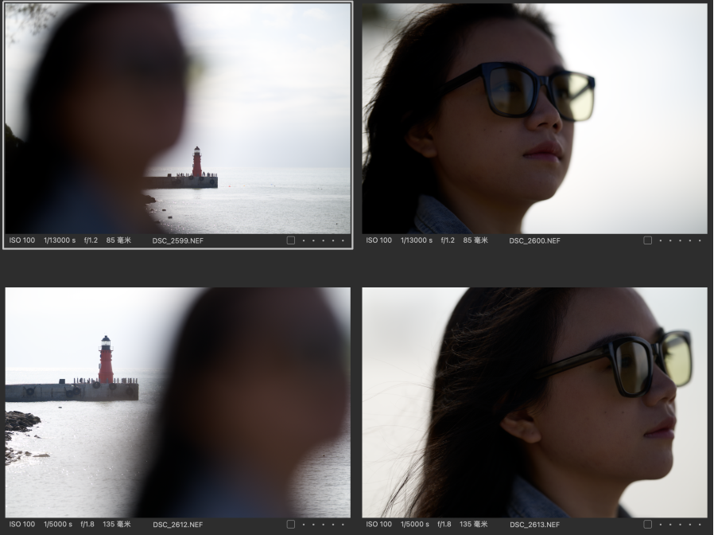Click the DSC_2599.NEF filename label
This screenshot has height=535, width=714.
(178, 240)
